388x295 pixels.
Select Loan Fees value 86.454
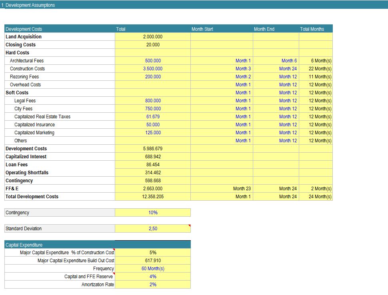click(153, 164)
